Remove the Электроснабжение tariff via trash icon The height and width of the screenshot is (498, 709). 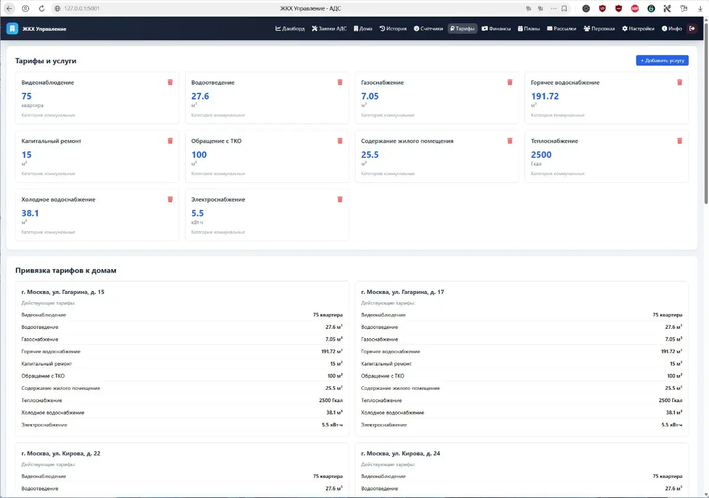pyautogui.click(x=340, y=199)
